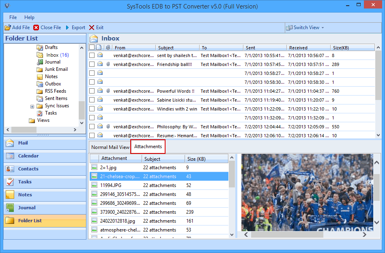Click the Folder List icon in navigation pane
The image size is (385, 253).
[10, 221]
